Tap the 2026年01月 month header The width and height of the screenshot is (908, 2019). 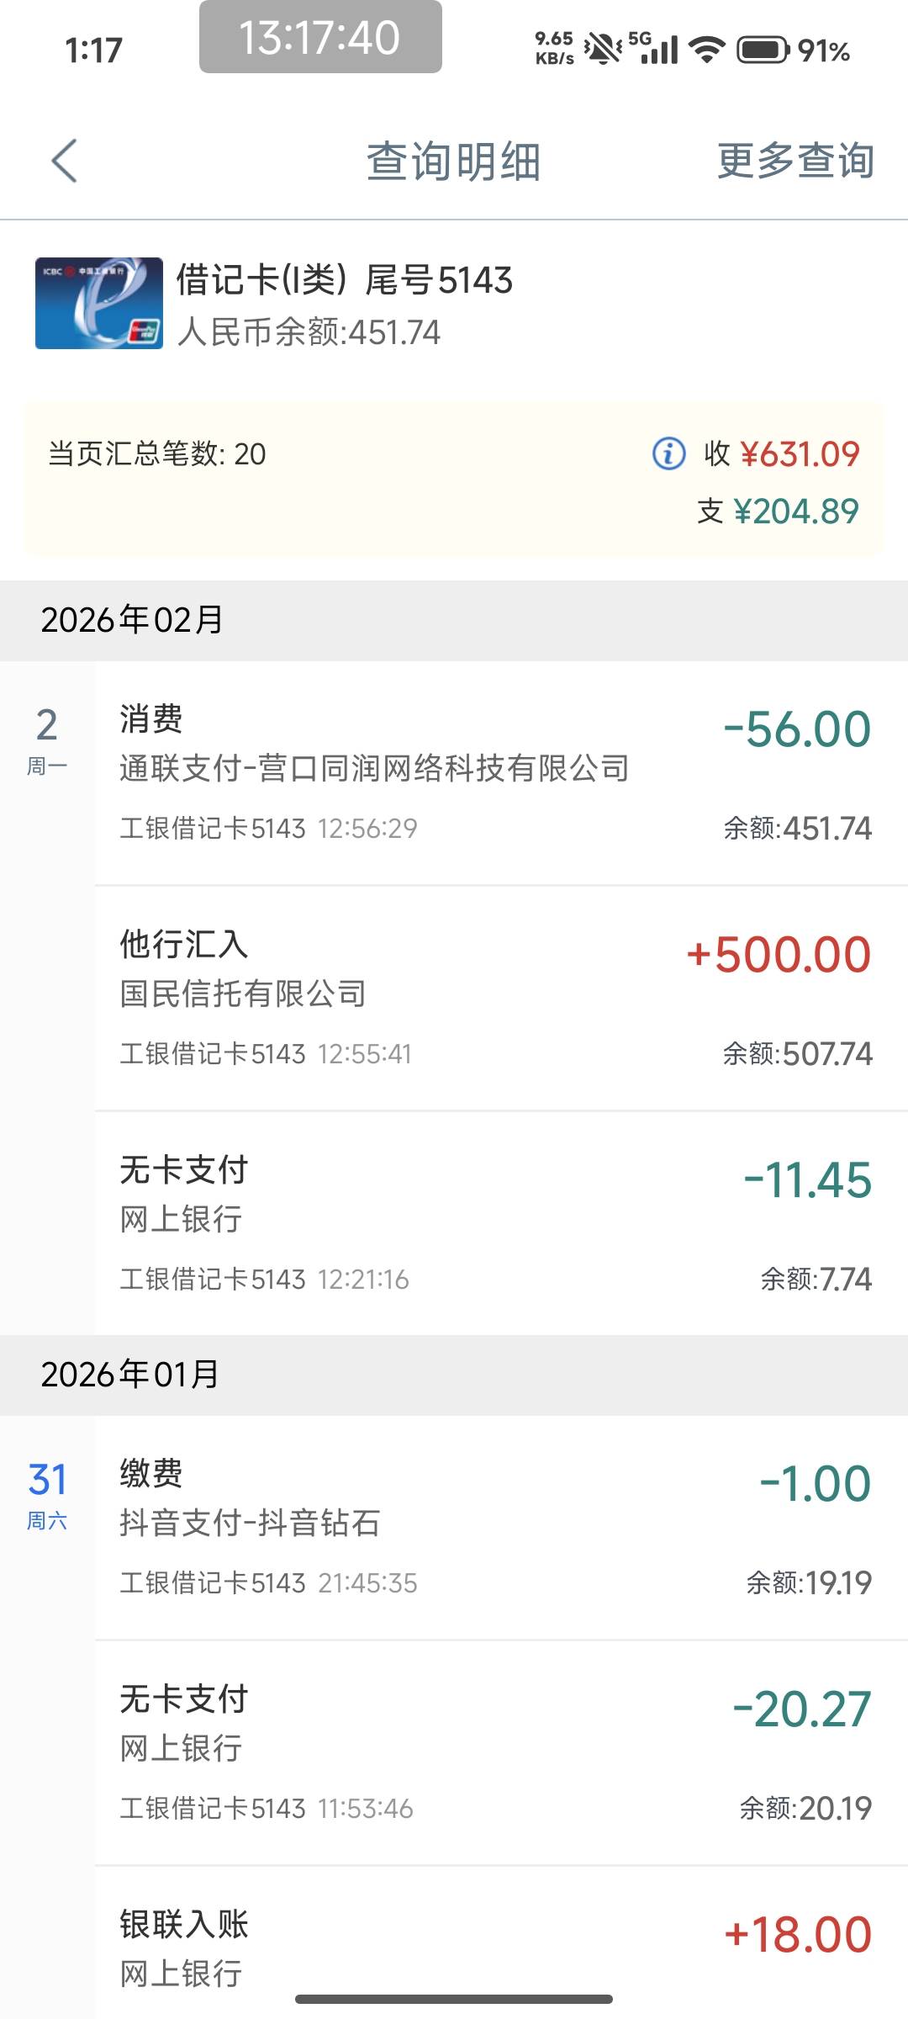pyautogui.click(x=130, y=1375)
